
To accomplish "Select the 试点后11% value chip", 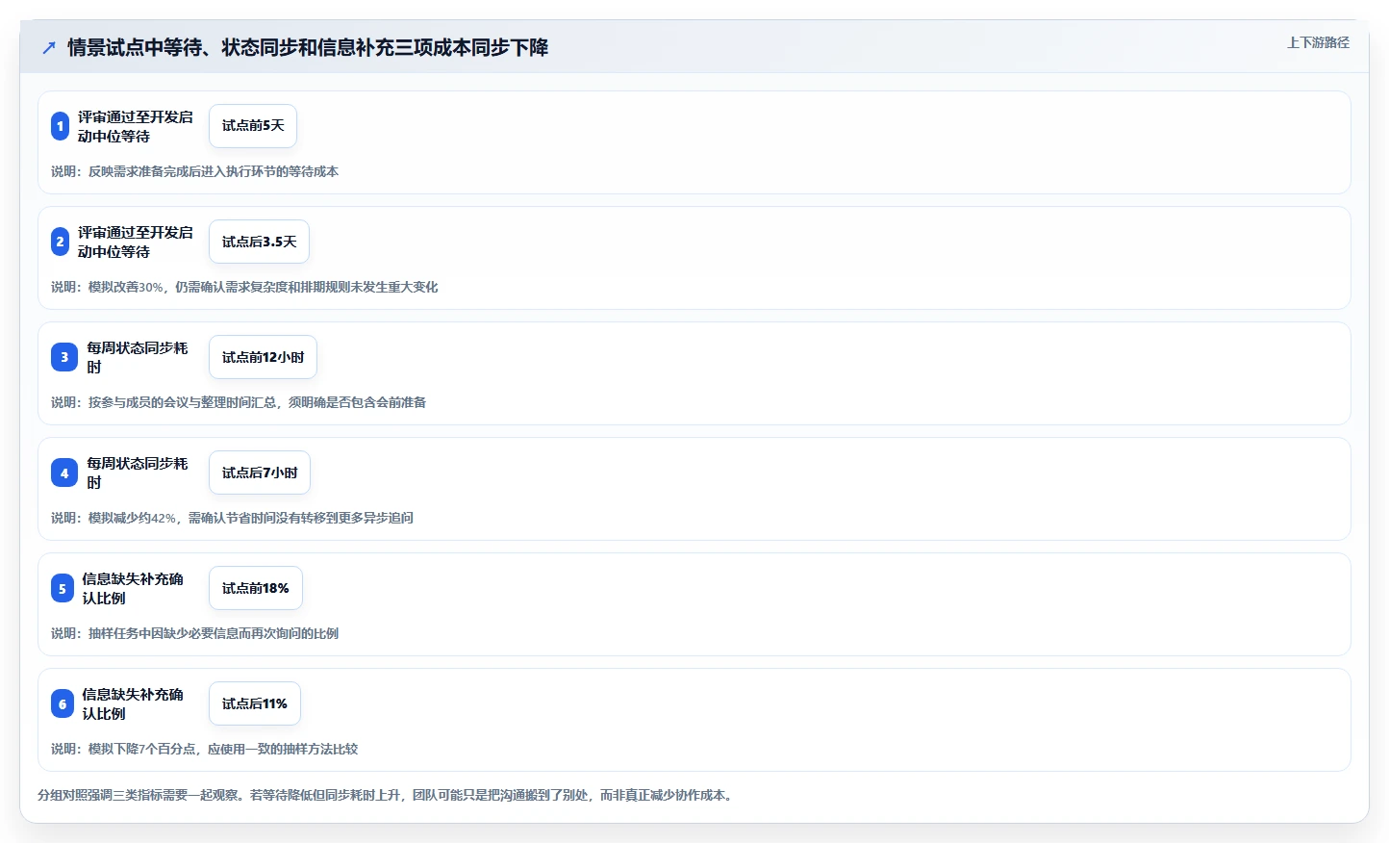I will (255, 703).
